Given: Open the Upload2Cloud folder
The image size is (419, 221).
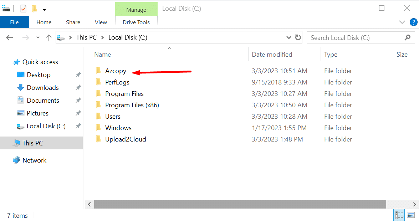Looking at the screenshot, I should pos(126,139).
